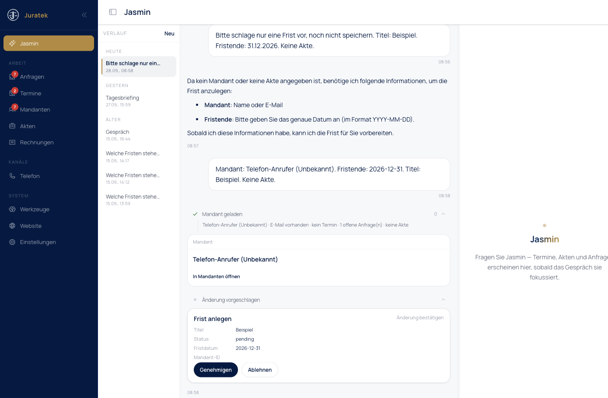Collapse the Änderung vorgeschlagen section chevron
This screenshot has height=398, width=608.
[x=443, y=300]
